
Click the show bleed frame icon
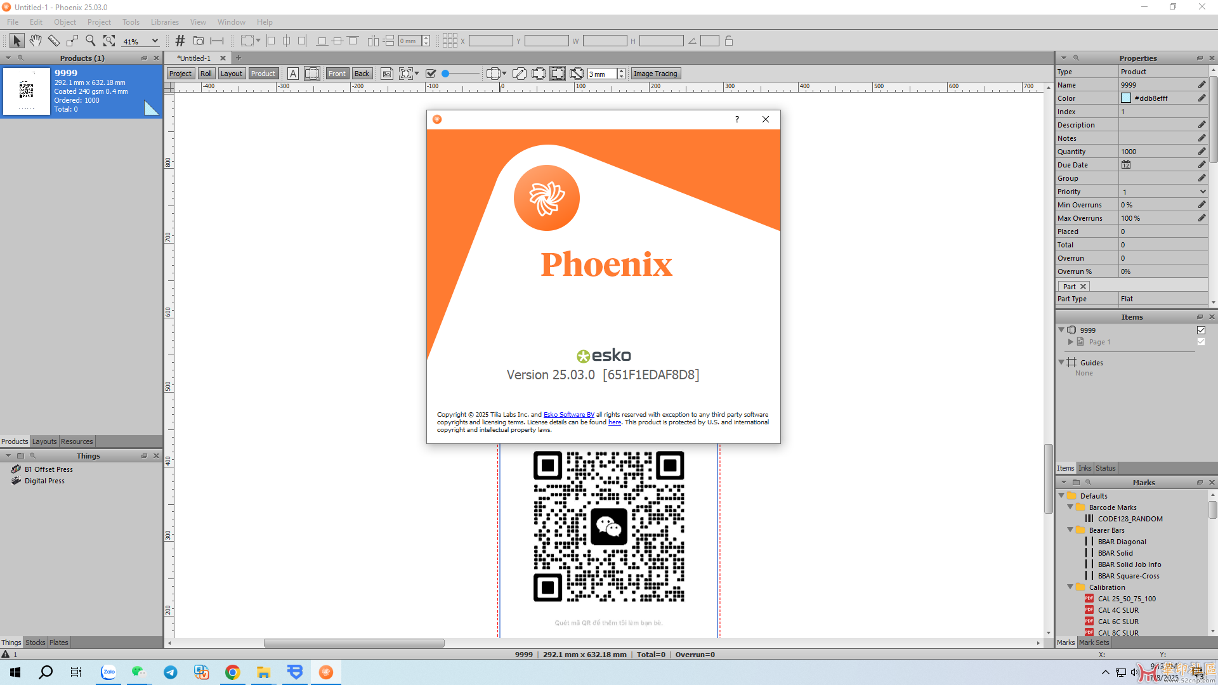click(312, 74)
